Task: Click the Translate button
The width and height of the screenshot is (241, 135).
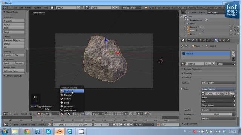Action: (14, 21)
